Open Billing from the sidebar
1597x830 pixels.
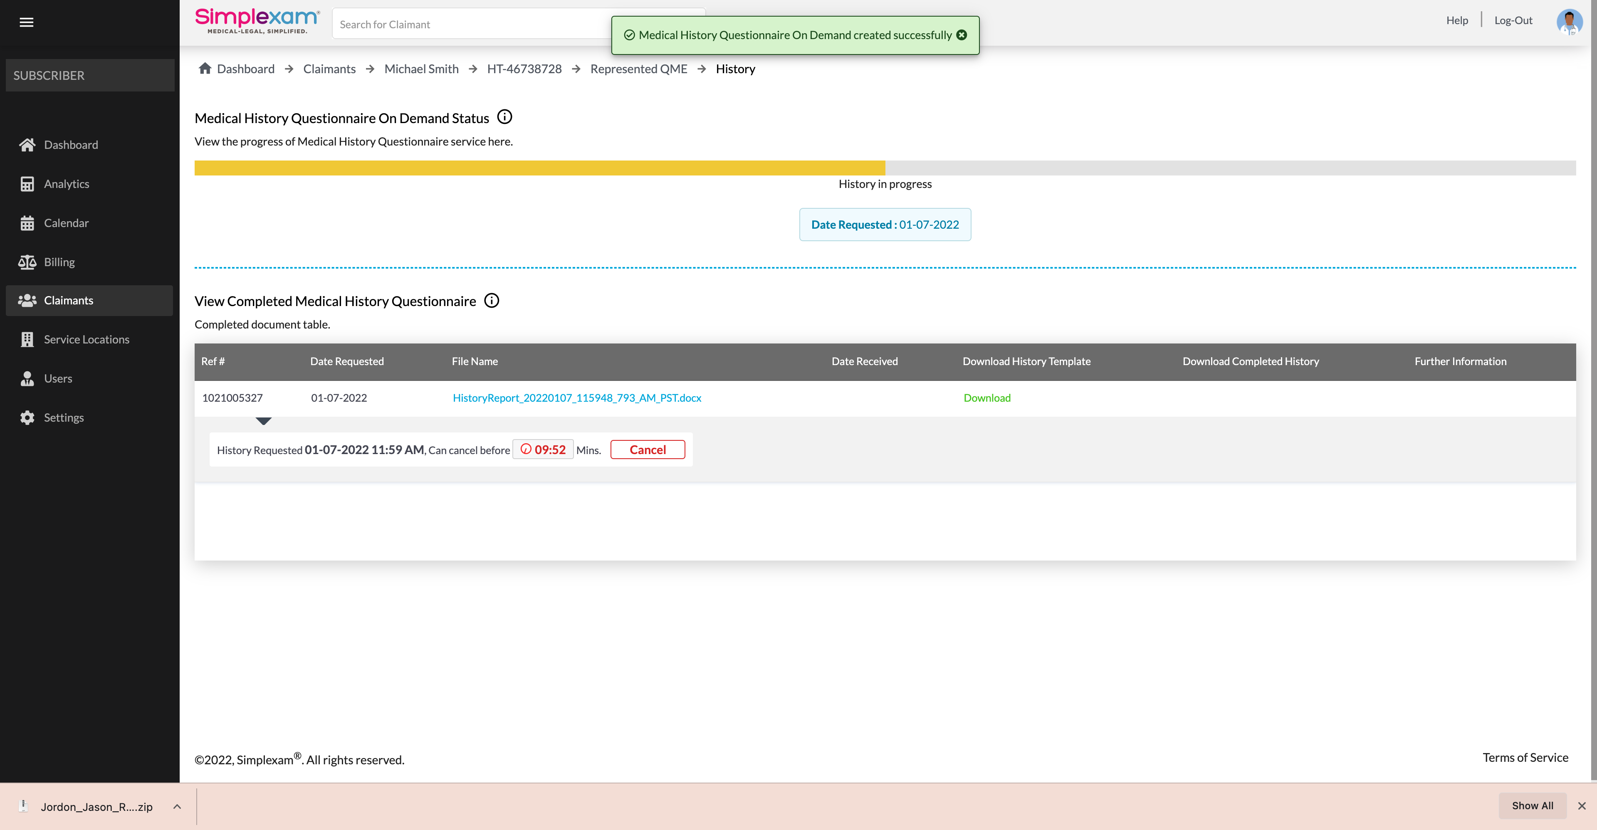coord(59,262)
